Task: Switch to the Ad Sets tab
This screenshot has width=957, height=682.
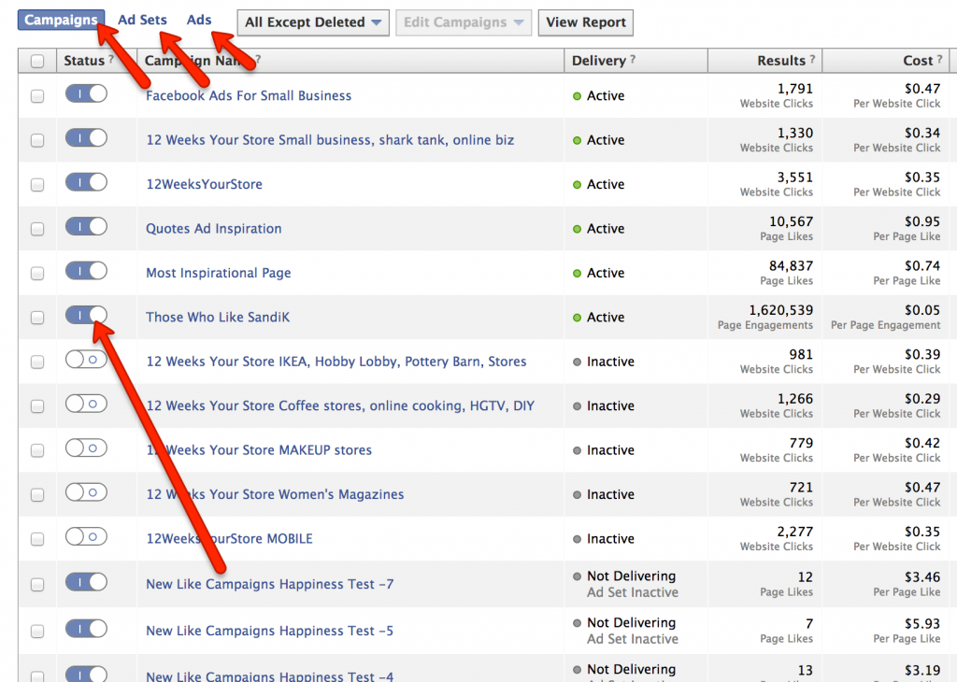Action: [142, 18]
